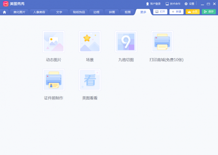Image resolution: width=218 pixels, height=155 pixels.
Task: Open the 场景 scene tool icon
Action: (90, 42)
